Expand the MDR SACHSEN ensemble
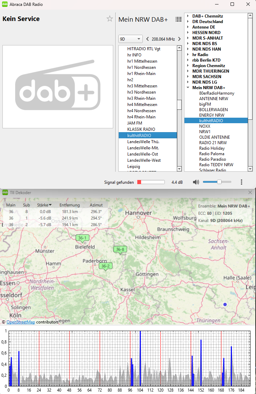 (188, 77)
